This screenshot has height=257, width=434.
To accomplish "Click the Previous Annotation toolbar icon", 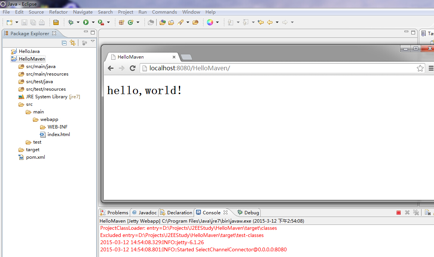I will pyautogui.click(x=246, y=22).
